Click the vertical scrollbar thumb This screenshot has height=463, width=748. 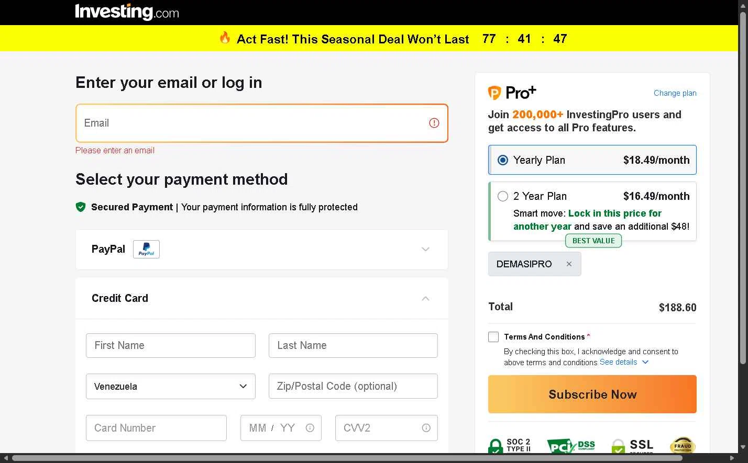coord(743,187)
